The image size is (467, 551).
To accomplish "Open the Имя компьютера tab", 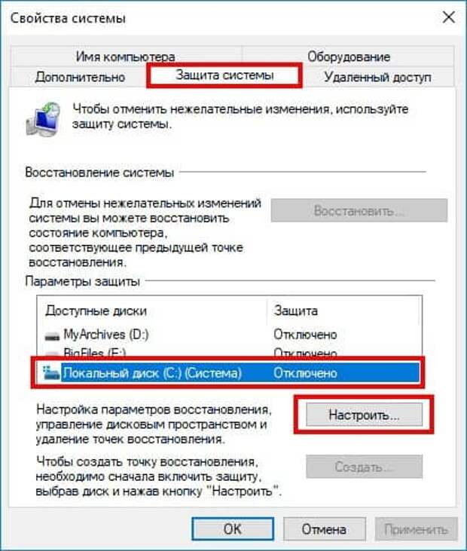I will pos(126,57).
